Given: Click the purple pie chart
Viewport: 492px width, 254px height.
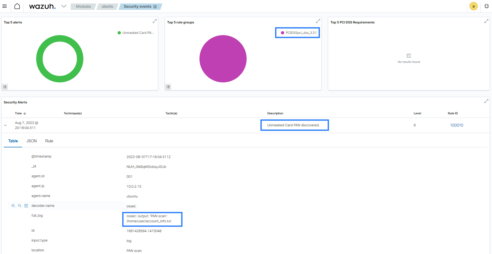Looking at the screenshot, I should tap(223, 59).
